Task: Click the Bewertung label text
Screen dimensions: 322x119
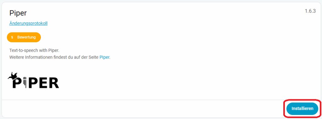Action: pos(26,37)
